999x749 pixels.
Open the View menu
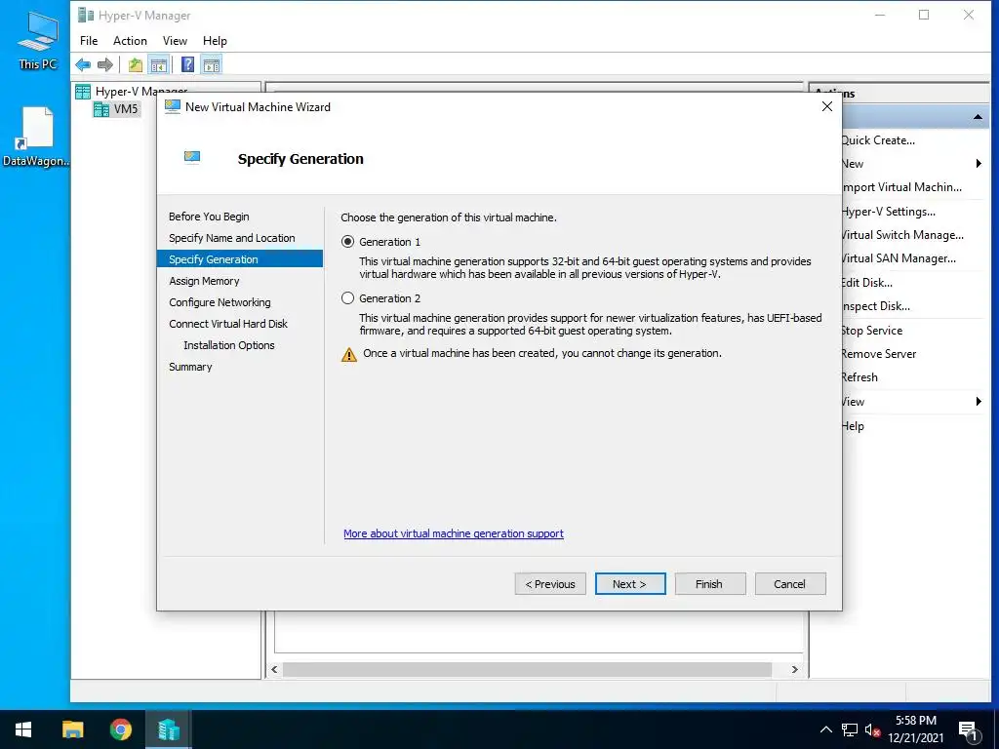coord(175,41)
